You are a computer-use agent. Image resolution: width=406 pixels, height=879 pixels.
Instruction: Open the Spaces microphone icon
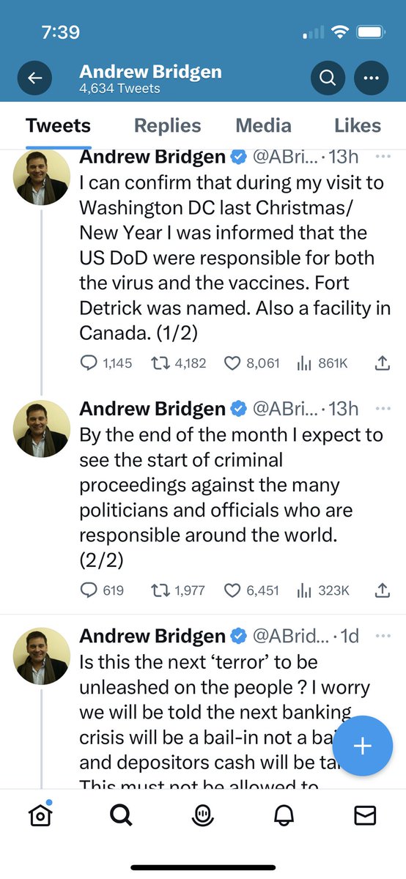pyautogui.click(x=203, y=815)
